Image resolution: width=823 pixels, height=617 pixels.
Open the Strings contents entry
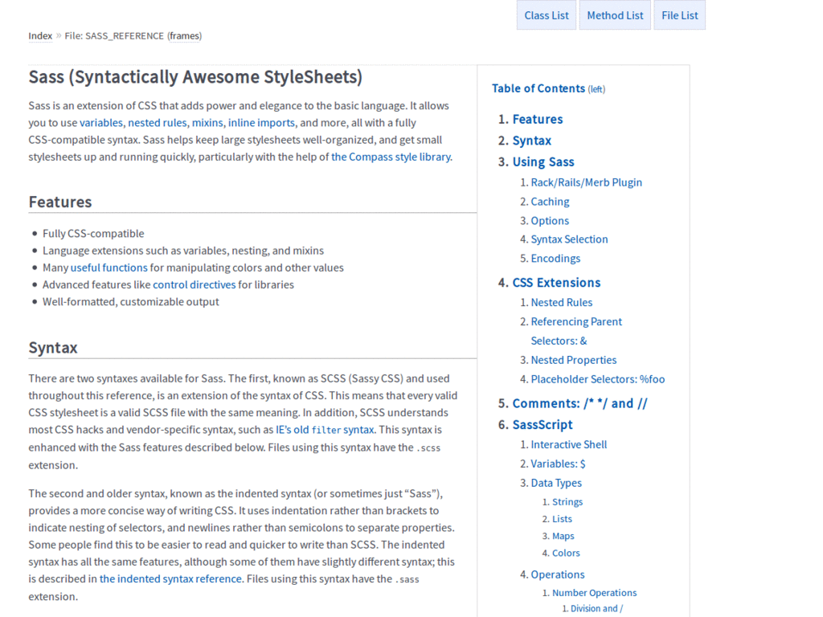(x=567, y=502)
